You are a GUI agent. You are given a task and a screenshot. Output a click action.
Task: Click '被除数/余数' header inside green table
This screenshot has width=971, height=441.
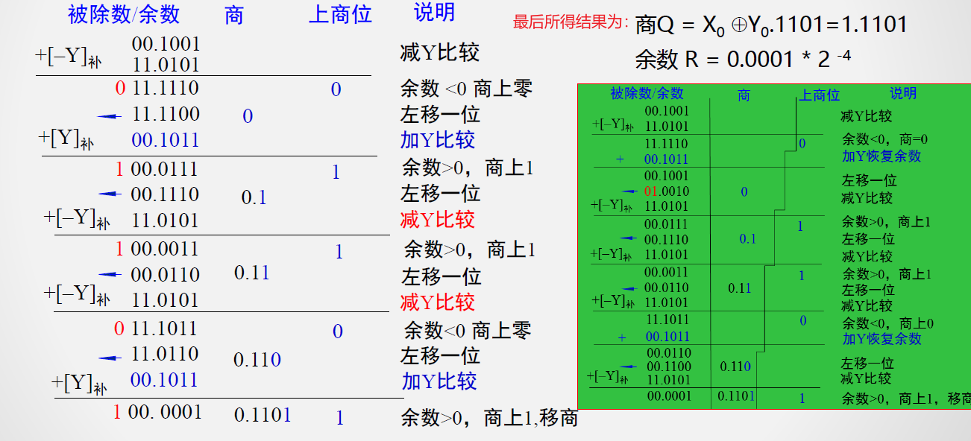point(647,93)
